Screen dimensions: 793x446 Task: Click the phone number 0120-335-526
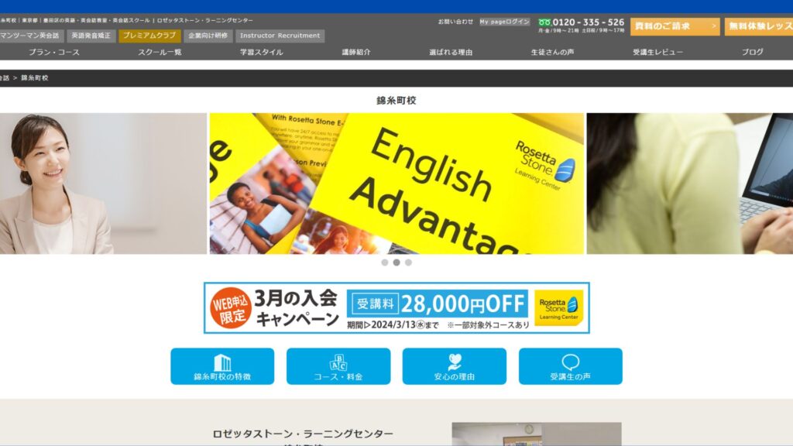coord(589,22)
